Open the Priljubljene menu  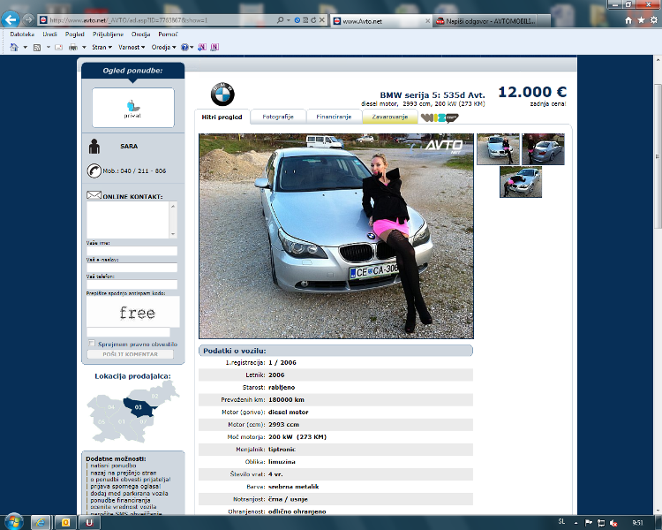(x=108, y=34)
